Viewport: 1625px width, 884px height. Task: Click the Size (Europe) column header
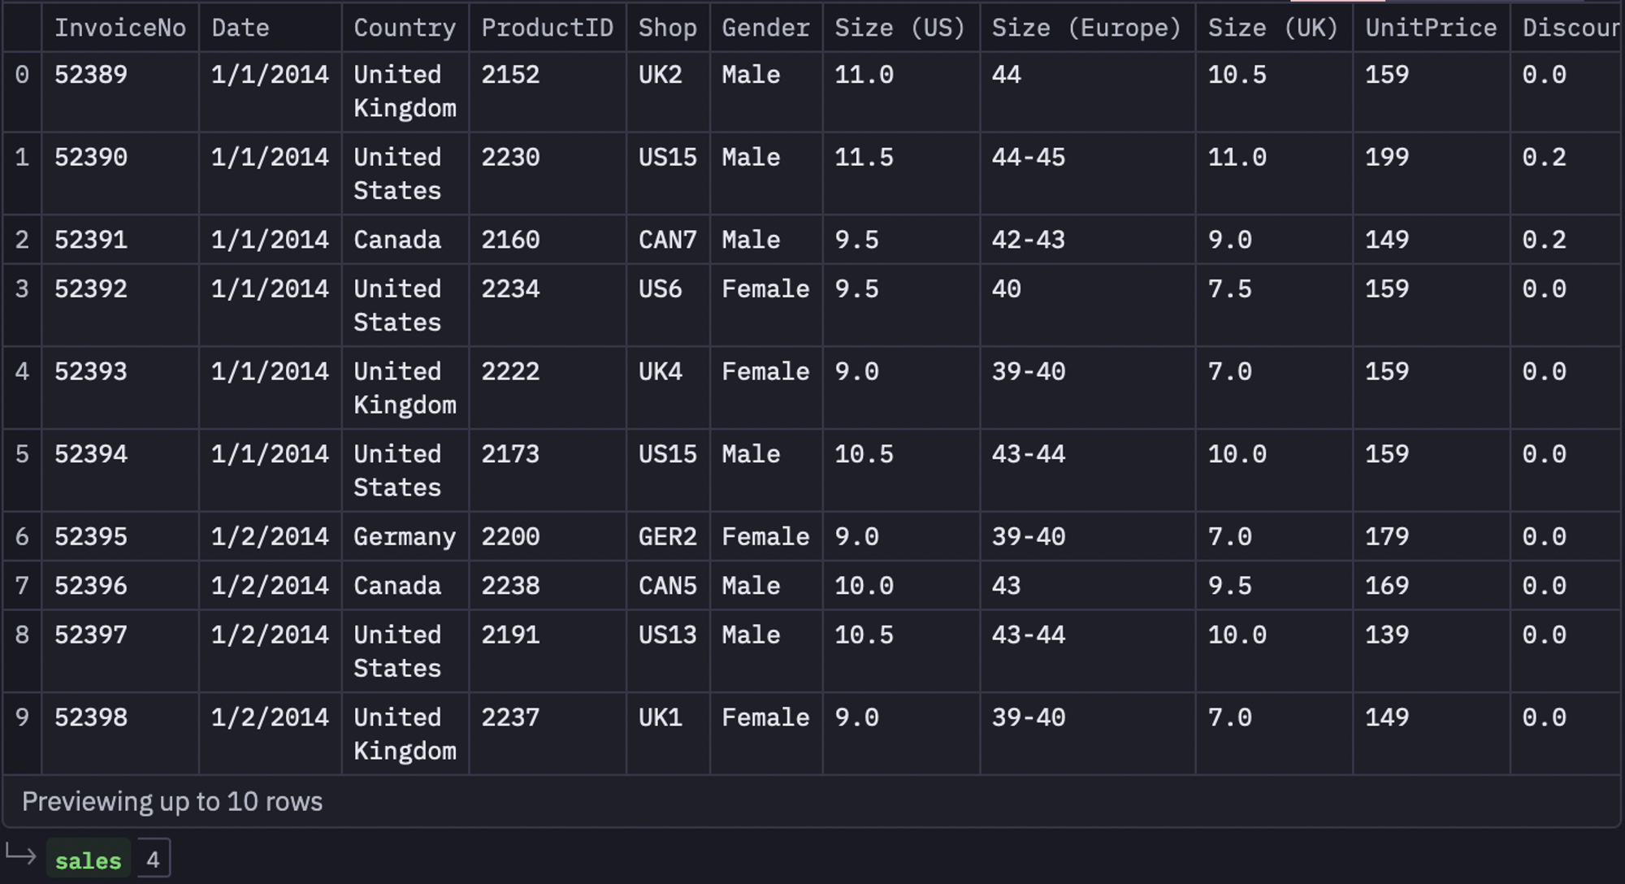point(1086,28)
